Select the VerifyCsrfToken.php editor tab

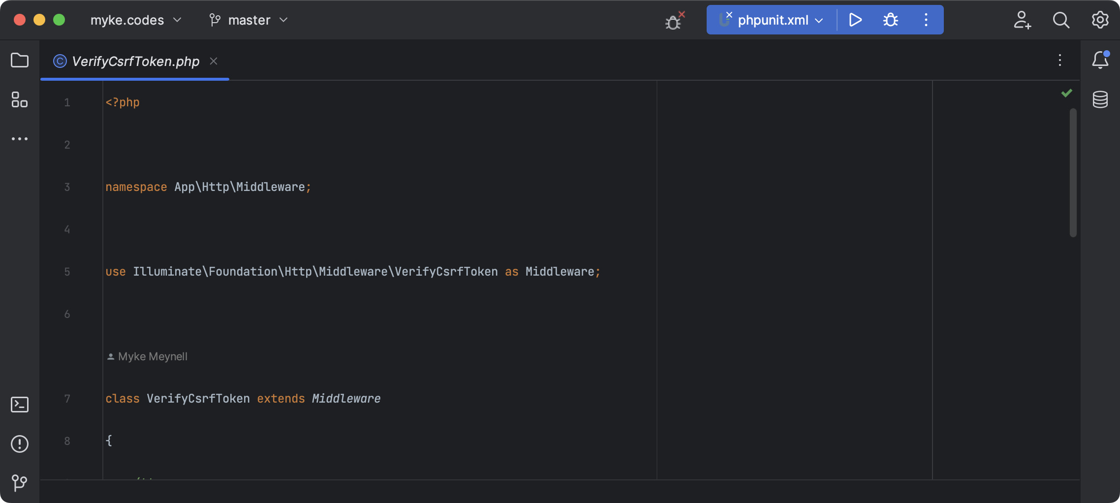tap(135, 61)
